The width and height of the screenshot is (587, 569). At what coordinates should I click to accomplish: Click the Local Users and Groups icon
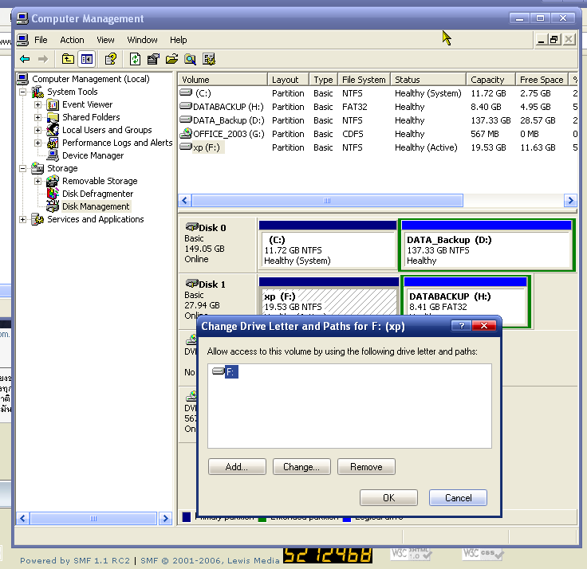pos(53,130)
